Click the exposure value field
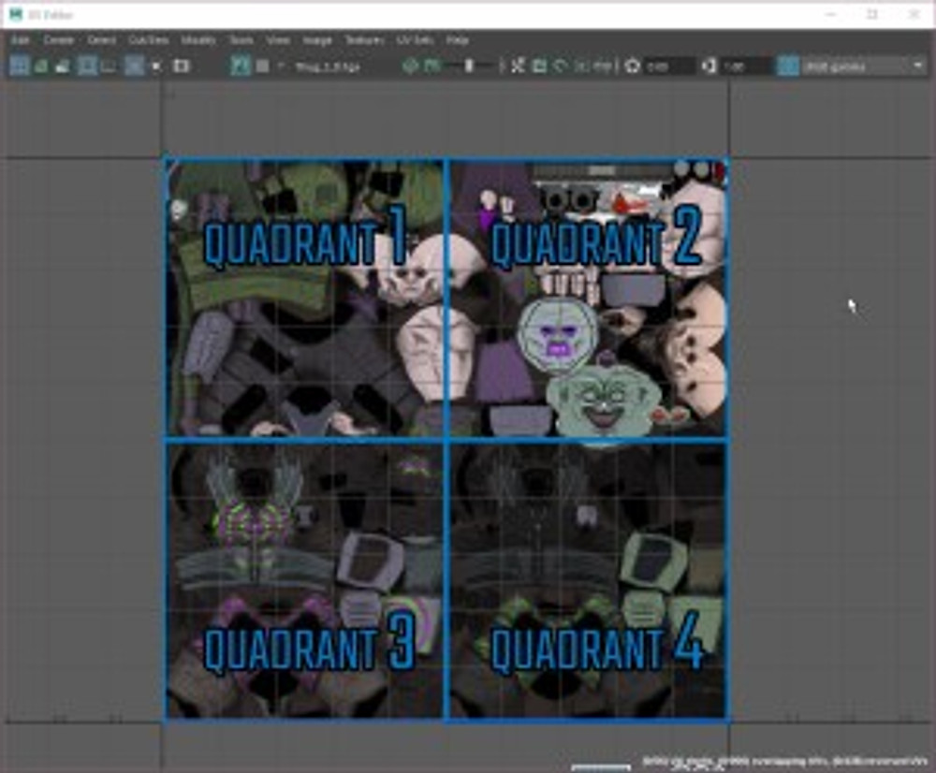Screen dimensions: 936x773 point(668,66)
